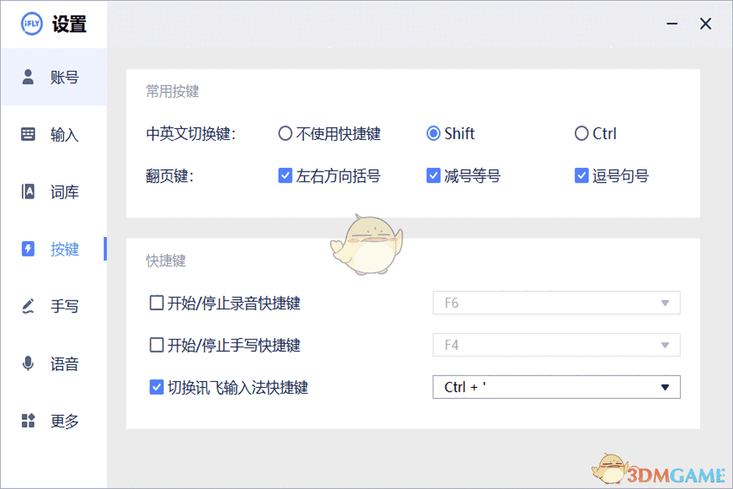Choose the Ctrl switching key option
This screenshot has width=733, height=489.
coord(582,133)
